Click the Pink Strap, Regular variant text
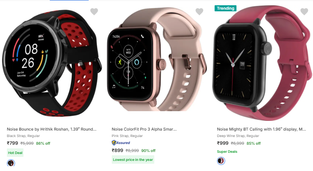 127,136
